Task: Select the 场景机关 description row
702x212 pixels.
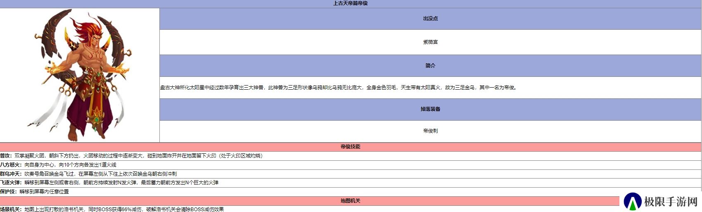Action: (x=351, y=209)
